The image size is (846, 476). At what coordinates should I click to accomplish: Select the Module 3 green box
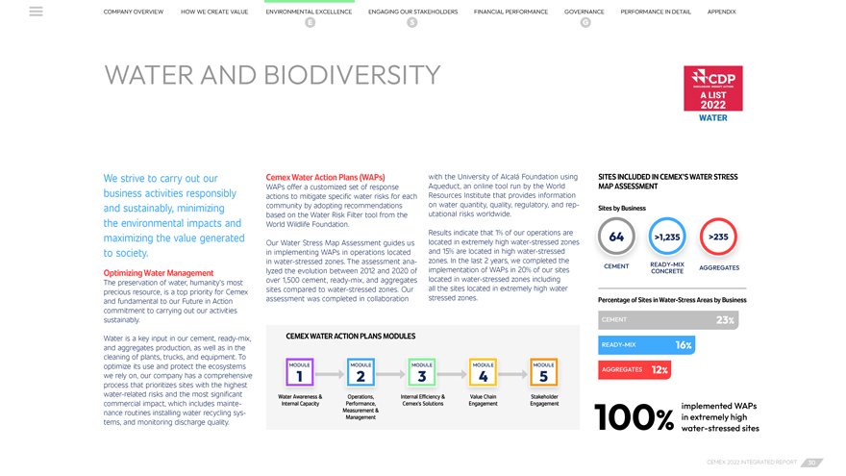click(421, 372)
